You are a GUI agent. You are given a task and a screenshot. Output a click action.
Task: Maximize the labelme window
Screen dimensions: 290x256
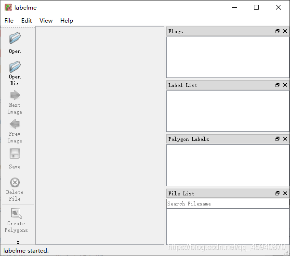(256, 7)
